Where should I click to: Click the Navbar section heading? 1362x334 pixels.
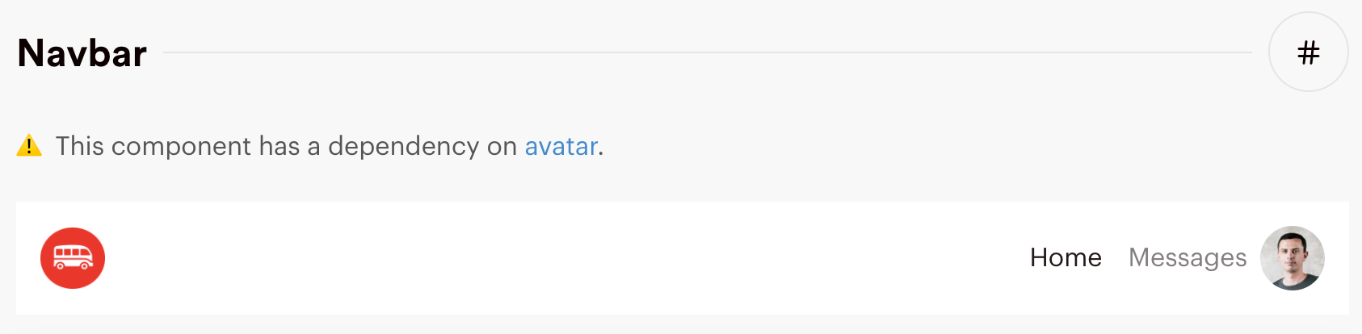pos(82,53)
